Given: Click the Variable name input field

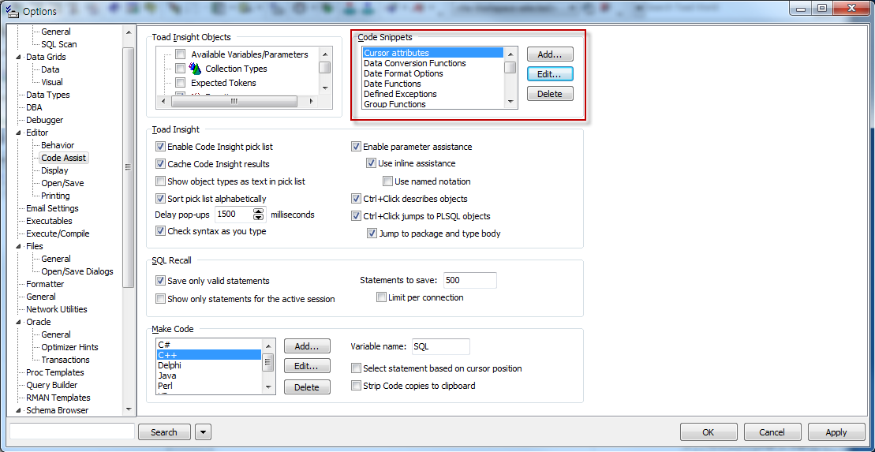Looking at the screenshot, I should click(439, 346).
